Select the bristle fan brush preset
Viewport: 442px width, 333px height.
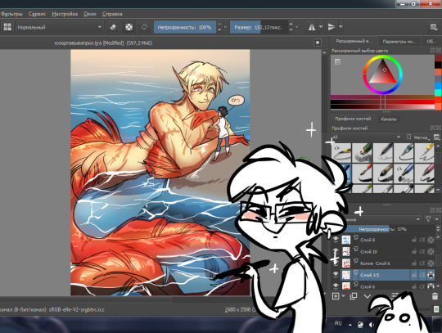coord(383,173)
